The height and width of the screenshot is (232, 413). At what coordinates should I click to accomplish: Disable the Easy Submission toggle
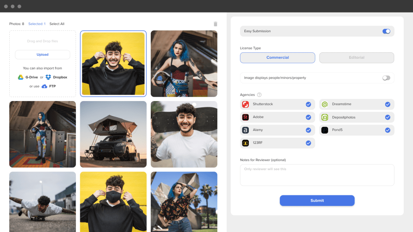[386, 31]
